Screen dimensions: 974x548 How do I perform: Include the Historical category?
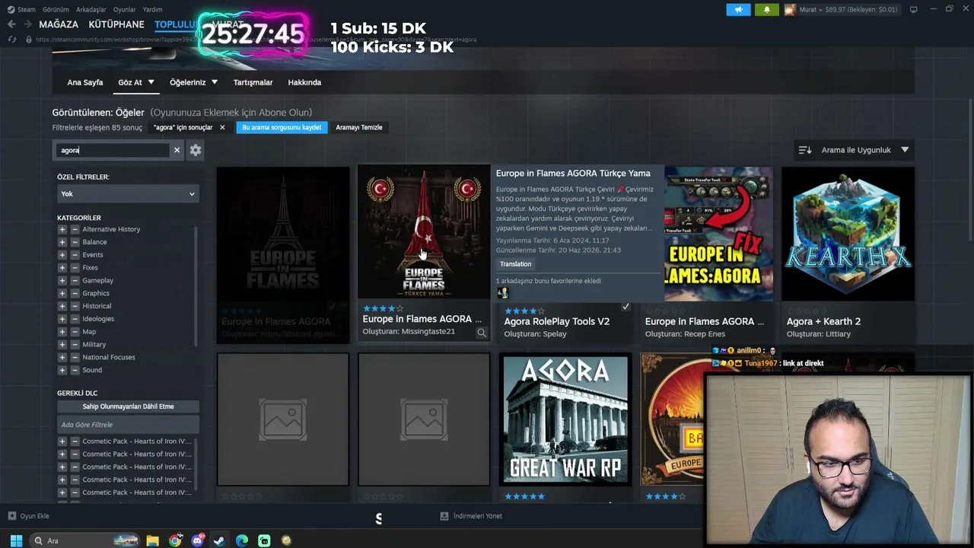[x=62, y=306]
